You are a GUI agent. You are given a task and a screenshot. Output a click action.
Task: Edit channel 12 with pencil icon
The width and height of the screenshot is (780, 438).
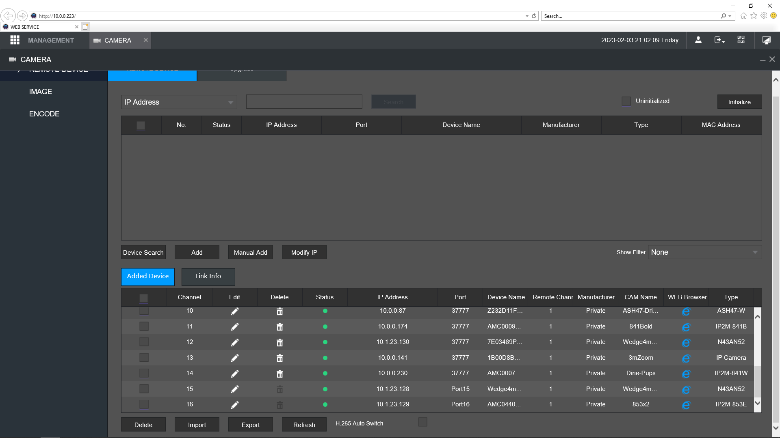(x=234, y=342)
